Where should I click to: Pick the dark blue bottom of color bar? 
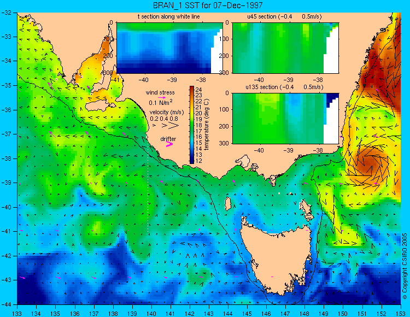pyautogui.click(x=192, y=161)
